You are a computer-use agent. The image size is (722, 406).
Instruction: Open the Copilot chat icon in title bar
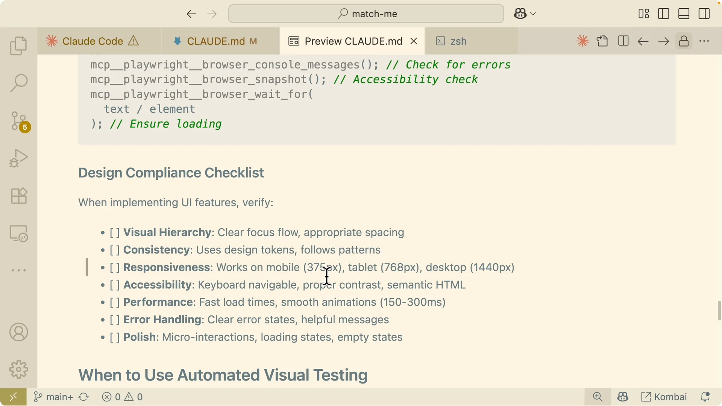520,14
